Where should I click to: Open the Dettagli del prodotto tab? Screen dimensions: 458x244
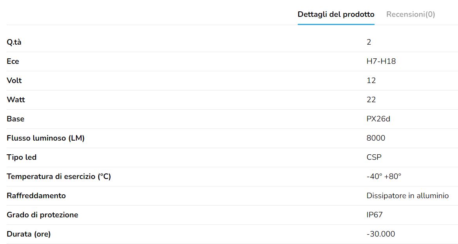click(x=336, y=14)
